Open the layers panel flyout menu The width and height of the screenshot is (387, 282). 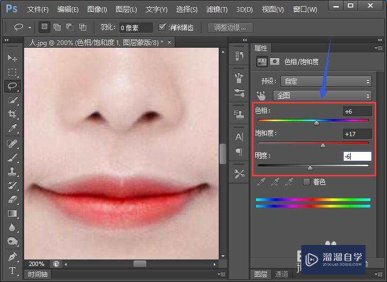(378, 274)
